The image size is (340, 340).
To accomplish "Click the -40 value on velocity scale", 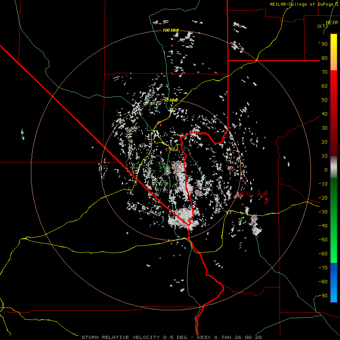I will coord(323,226).
